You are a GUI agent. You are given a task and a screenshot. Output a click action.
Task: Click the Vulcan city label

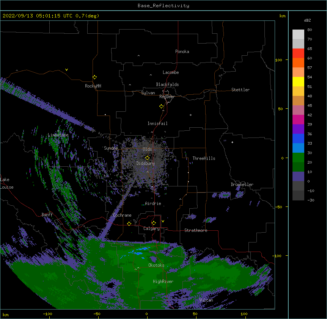pyautogui.click(x=206, y=300)
